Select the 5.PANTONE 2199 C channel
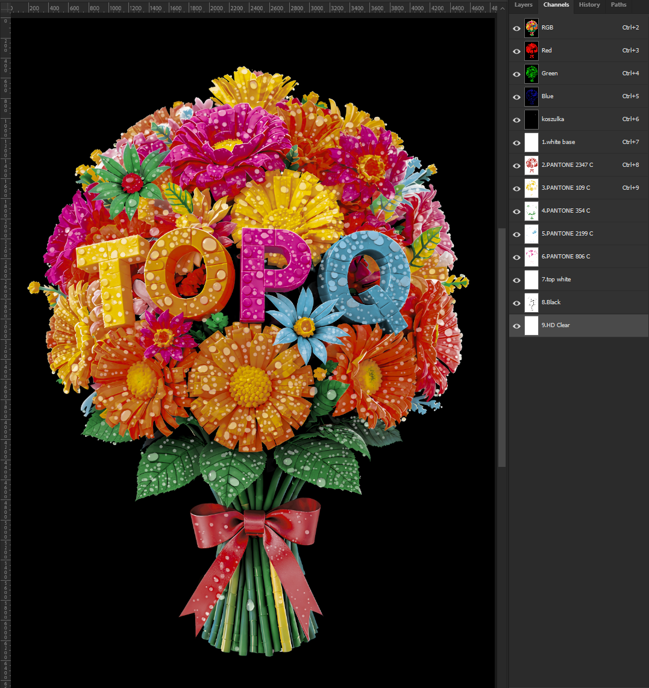649x688 pixels. pyautogui.click(x=566, y=234)
